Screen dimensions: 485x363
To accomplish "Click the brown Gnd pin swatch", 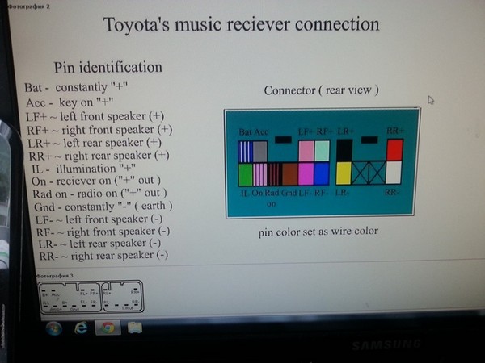I will click(290, 174).
